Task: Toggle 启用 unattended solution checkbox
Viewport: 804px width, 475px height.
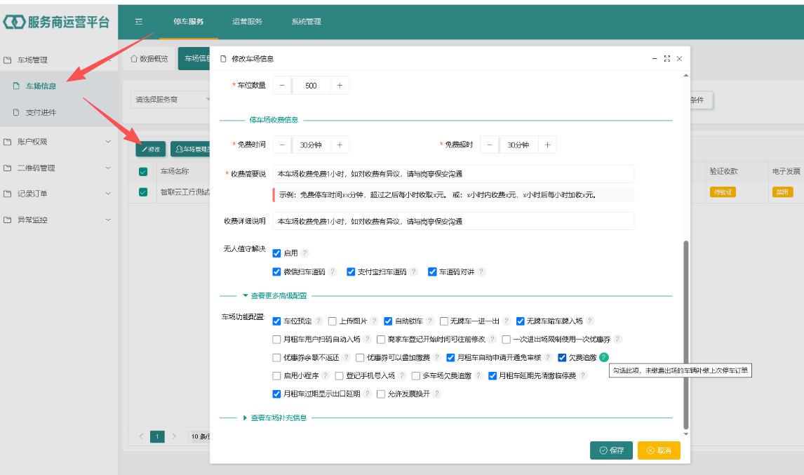Action: 277,253
